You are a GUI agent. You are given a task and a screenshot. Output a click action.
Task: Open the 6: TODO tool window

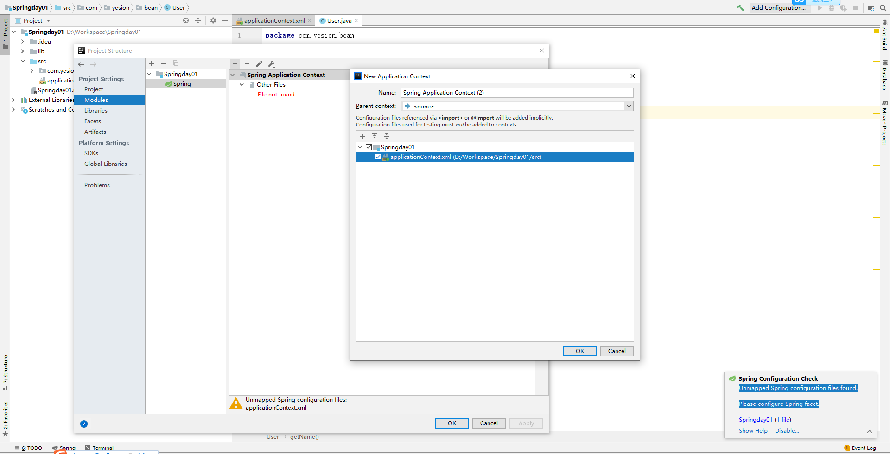click(28, 448)
